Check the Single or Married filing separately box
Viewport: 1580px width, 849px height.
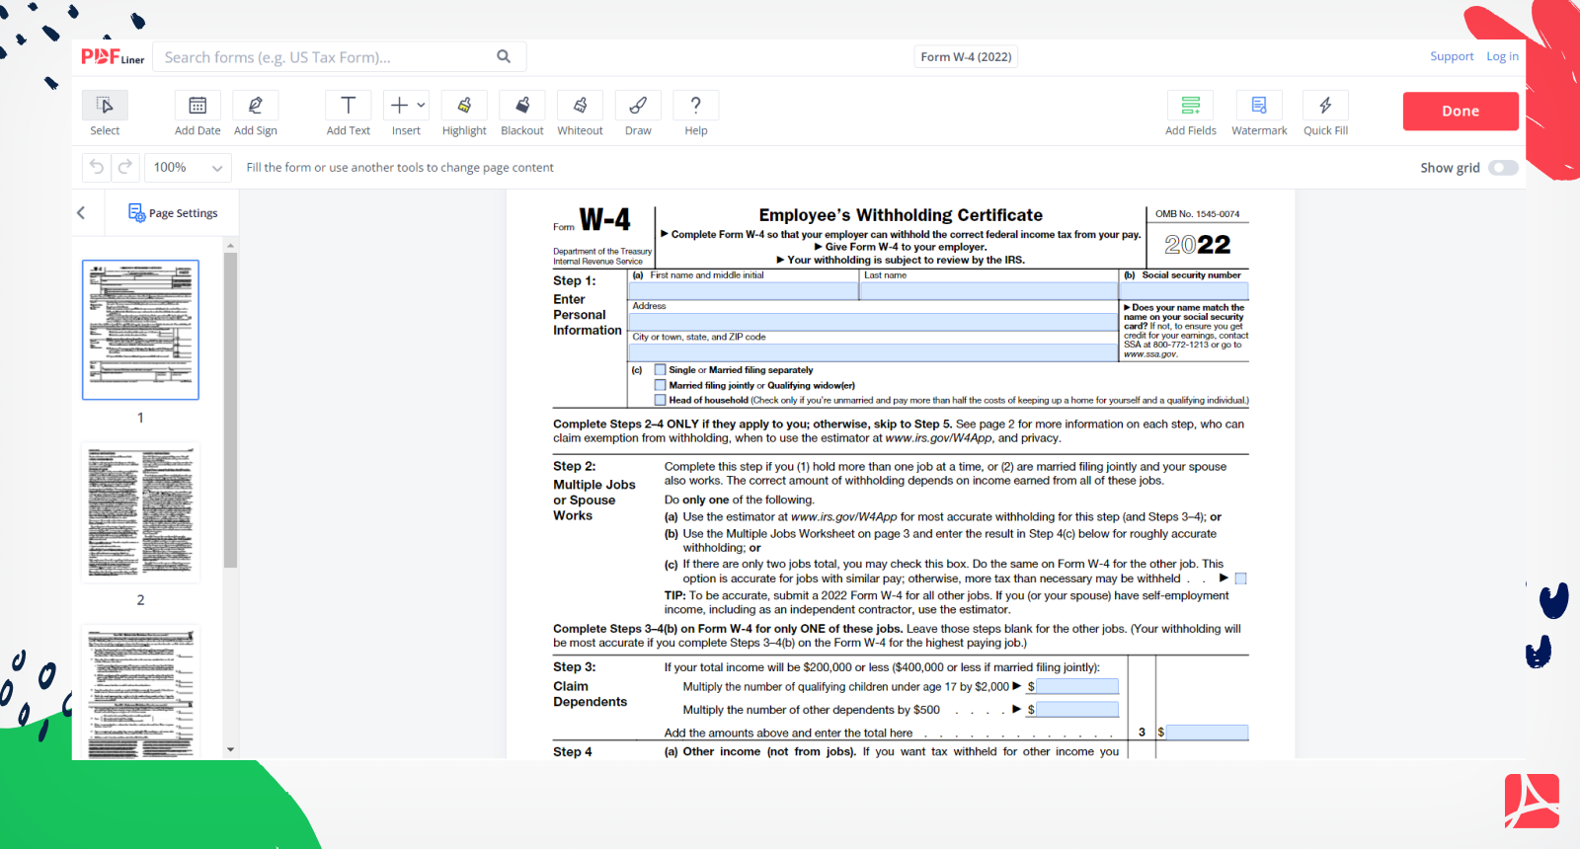click(661, 370)
